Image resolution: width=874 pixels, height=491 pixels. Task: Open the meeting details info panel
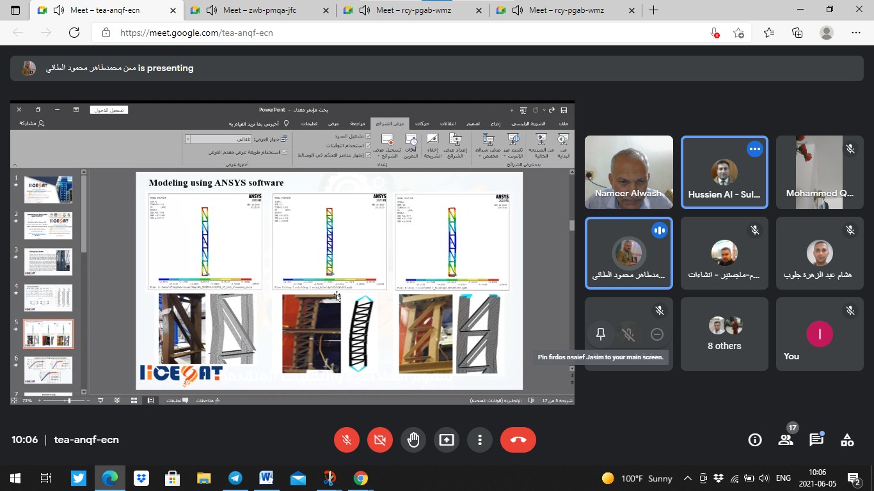pyautogui.click(x=755, y=440)
